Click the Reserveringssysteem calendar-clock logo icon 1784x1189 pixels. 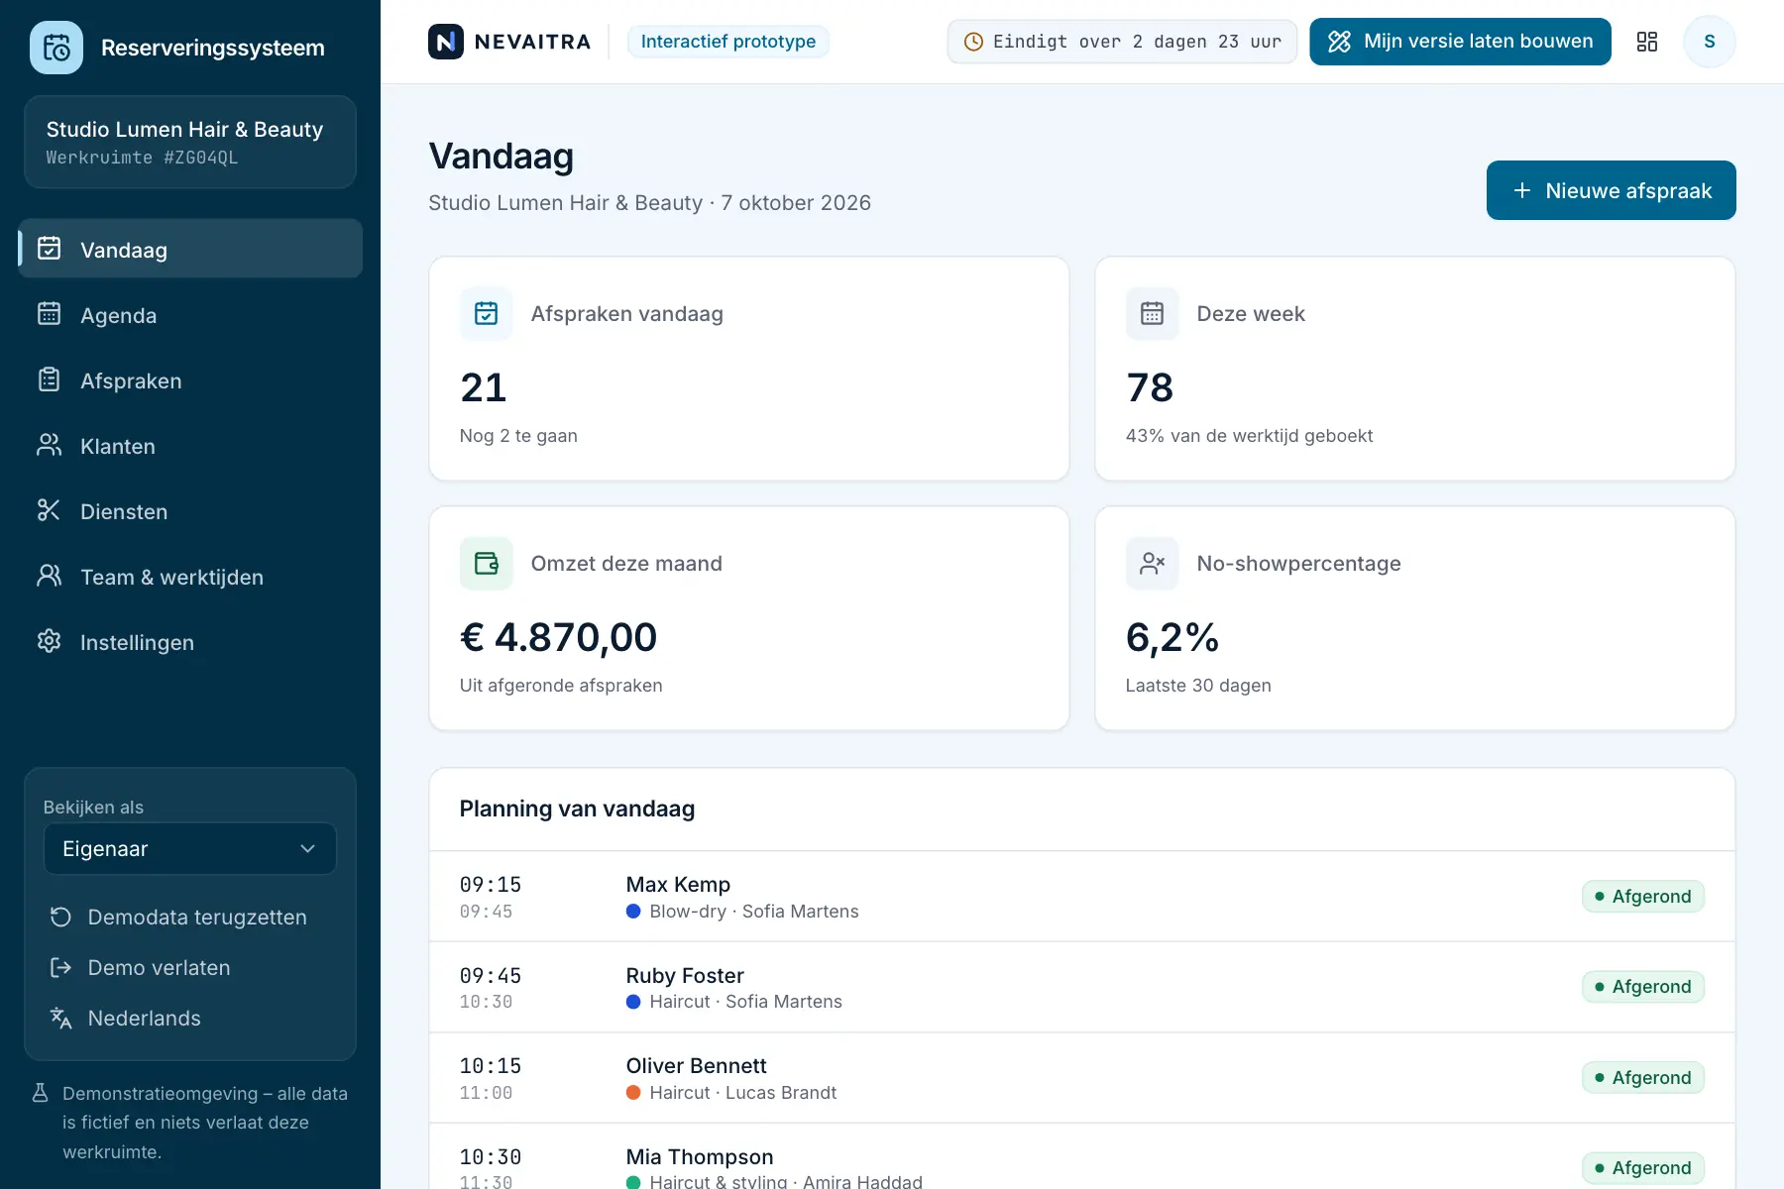click(x=56, y=48)
